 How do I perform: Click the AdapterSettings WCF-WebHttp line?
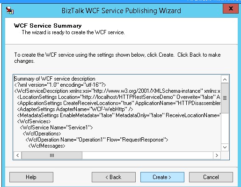[x=75, y=109]
